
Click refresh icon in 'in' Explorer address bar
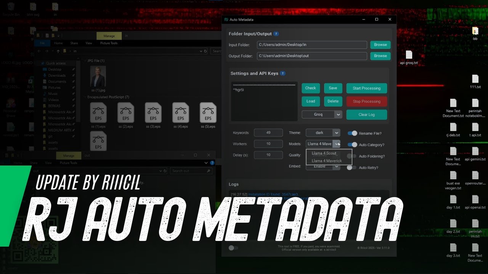pyautogui.click(x=205, y=51)
